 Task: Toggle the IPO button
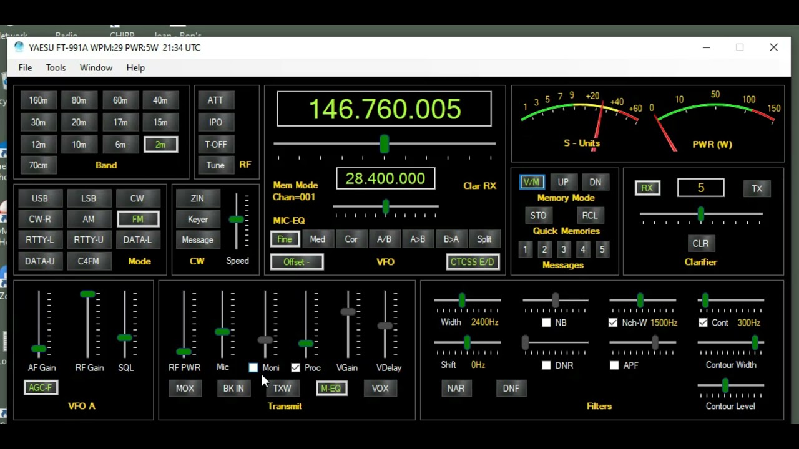click(x=215, y=122)
